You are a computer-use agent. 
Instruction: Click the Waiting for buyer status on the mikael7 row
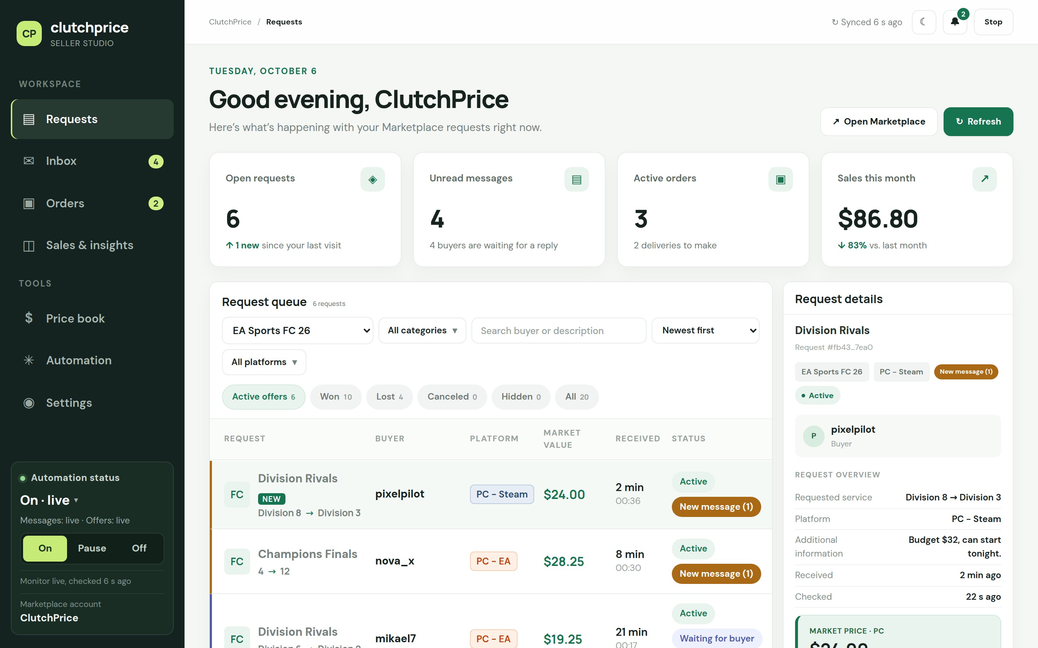(x=717, y=639)
